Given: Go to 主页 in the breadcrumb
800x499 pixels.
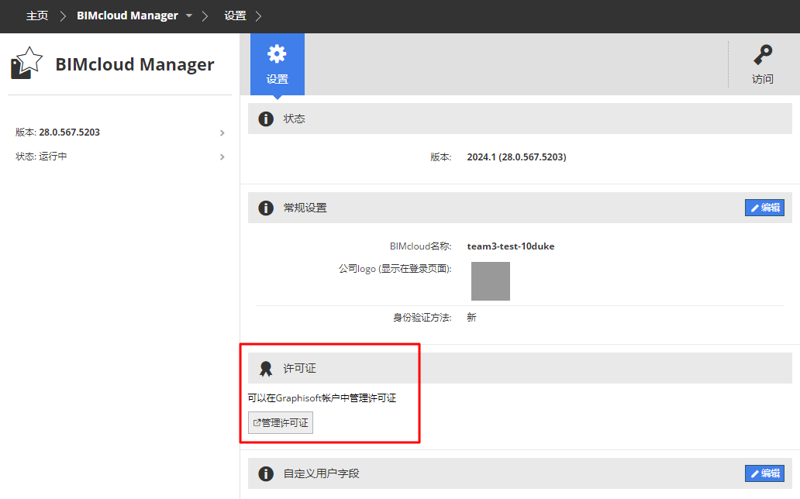Looking at the screenshot, I should click(37, 15).
